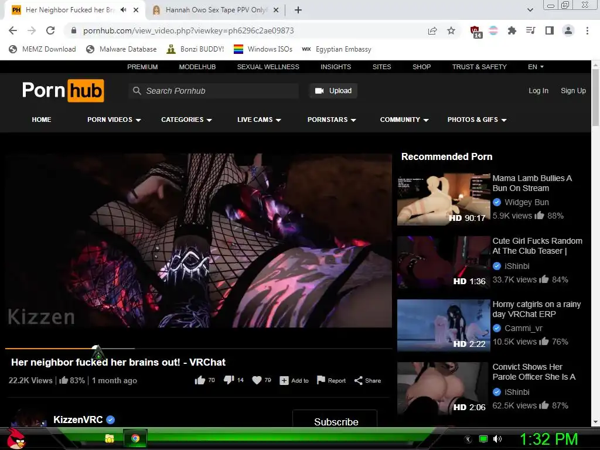
Task: Open File Explorer from the taskbar
Action: click(x=110, y=438)
